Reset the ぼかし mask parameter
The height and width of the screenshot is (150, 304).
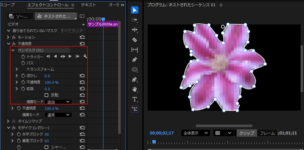(x=82, y=76)
